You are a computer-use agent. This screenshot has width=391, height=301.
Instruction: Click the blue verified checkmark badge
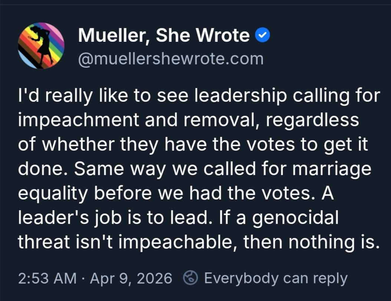pyautogui.click(x=263, y=36)
